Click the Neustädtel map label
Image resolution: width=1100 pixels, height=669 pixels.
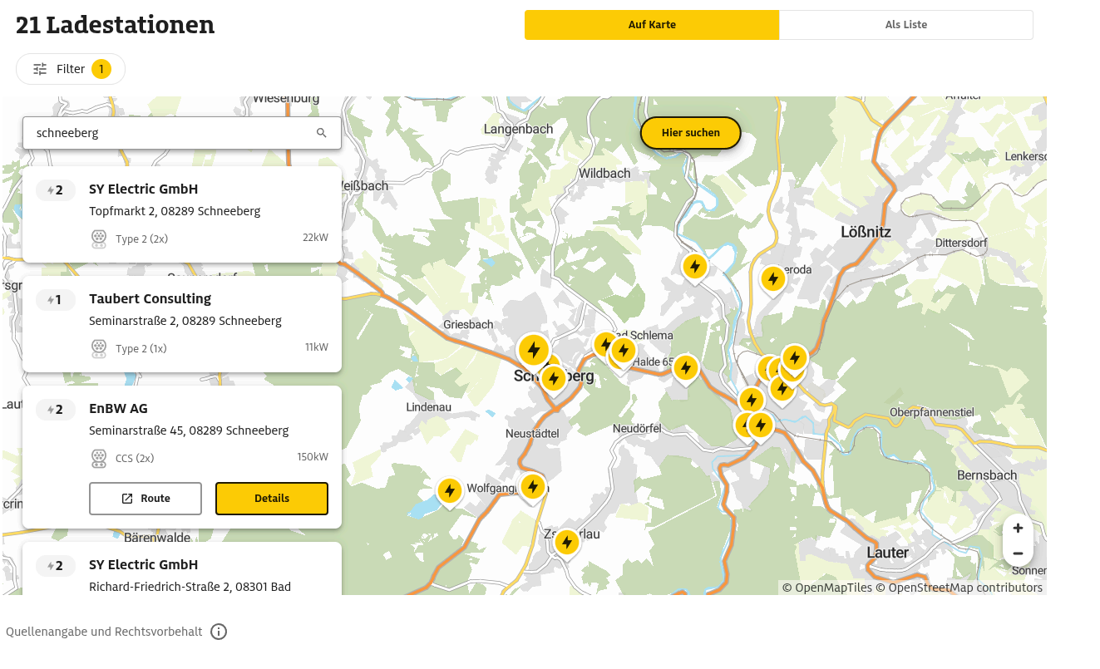[532, 434]
